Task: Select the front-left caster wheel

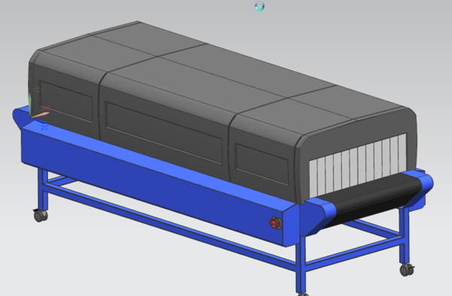Action: point(41,216)
